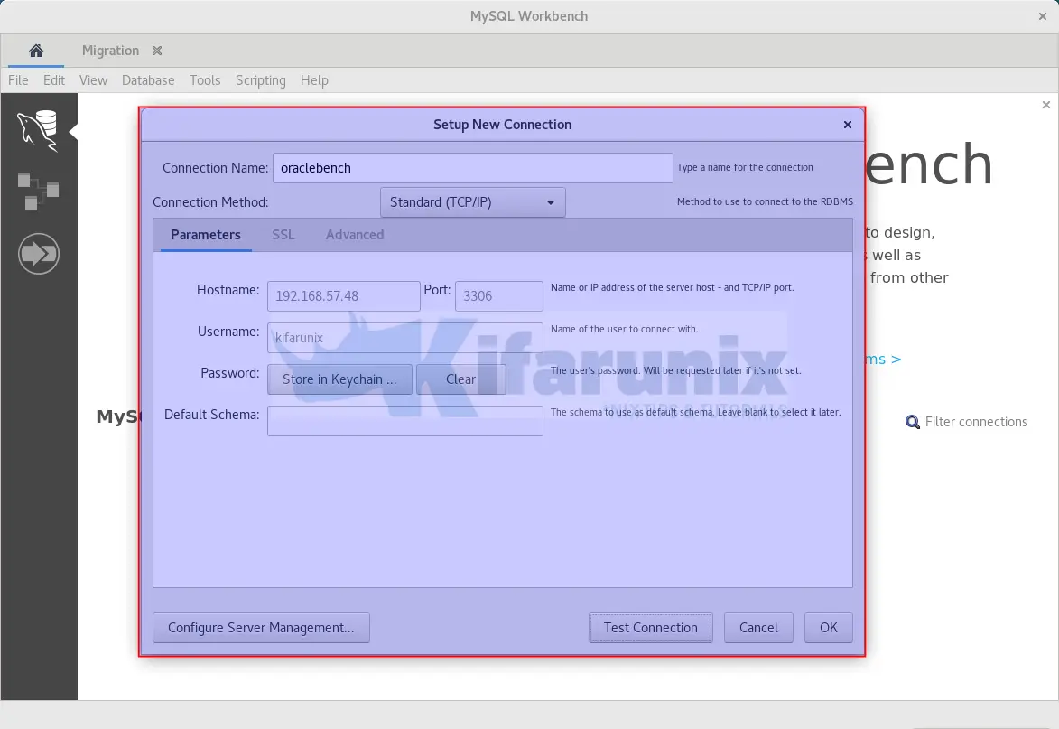Open the Database menu

click(x=148, y=80)
